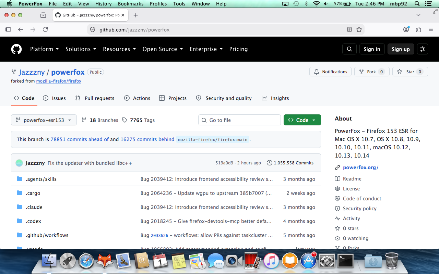Open the Security and quality tab
This screenshot has height=274, width=439.
click(x=224, y=98)
